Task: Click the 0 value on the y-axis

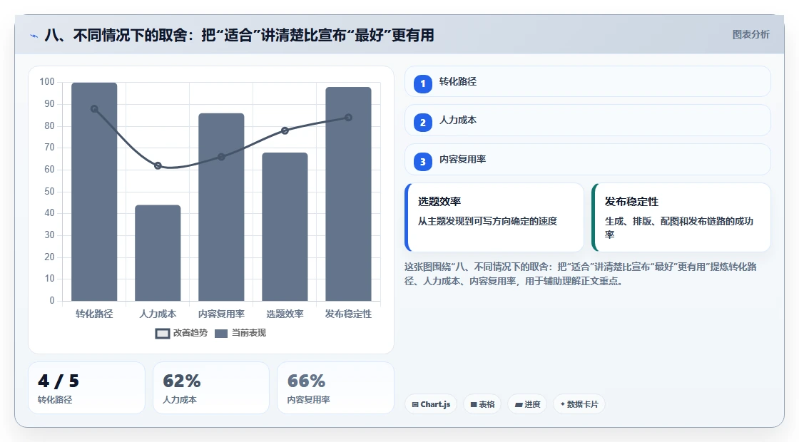Action: (x=52, y=300)
